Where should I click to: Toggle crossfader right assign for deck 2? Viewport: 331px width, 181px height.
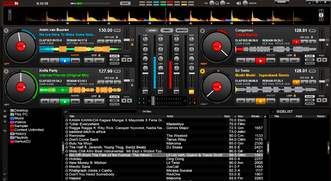coord(194,99)
